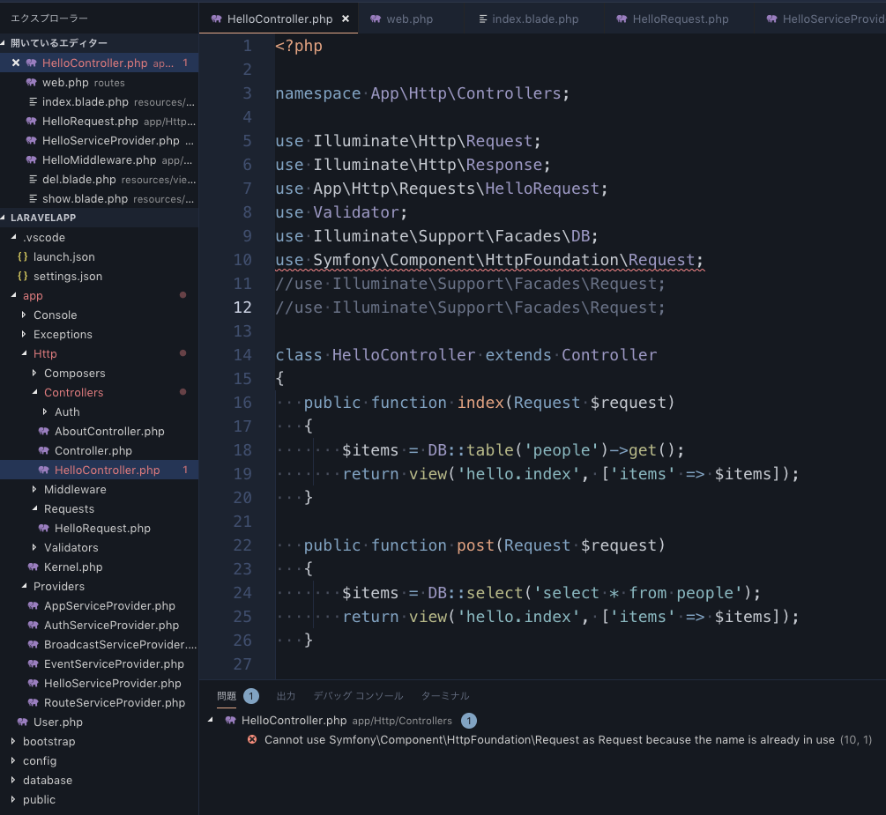Open the ターミナル panel tab
The image size is (886, 815).
(x=445, y=695)
